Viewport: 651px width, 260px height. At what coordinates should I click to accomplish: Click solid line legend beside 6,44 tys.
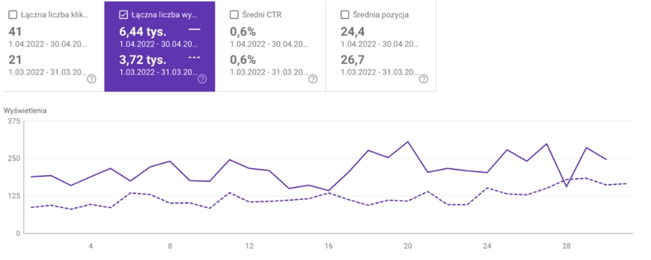click(x=194, y=30)
